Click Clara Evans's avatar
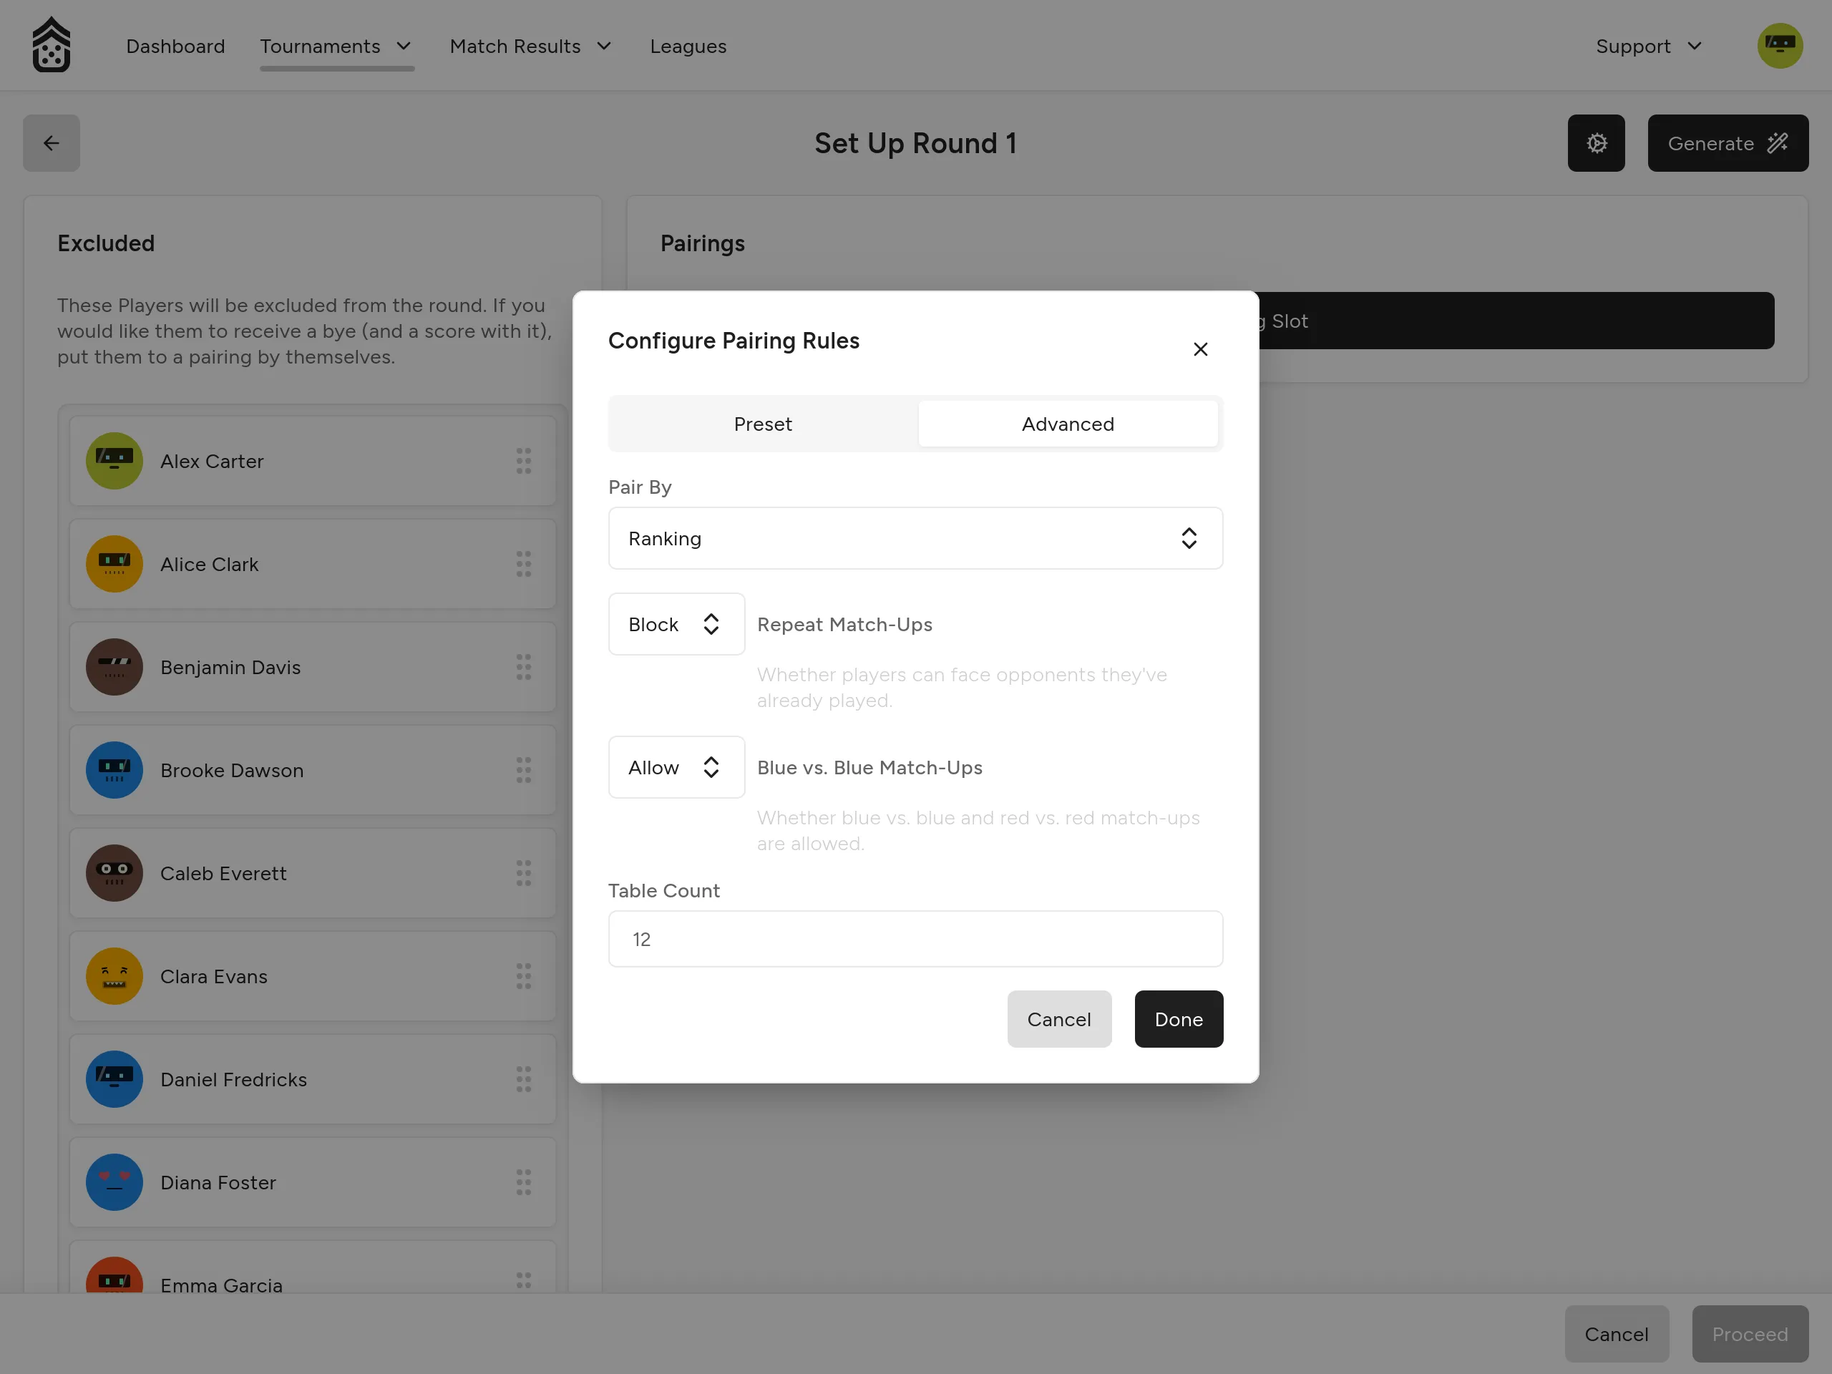1832x1374 pixels. coord(114,976)
